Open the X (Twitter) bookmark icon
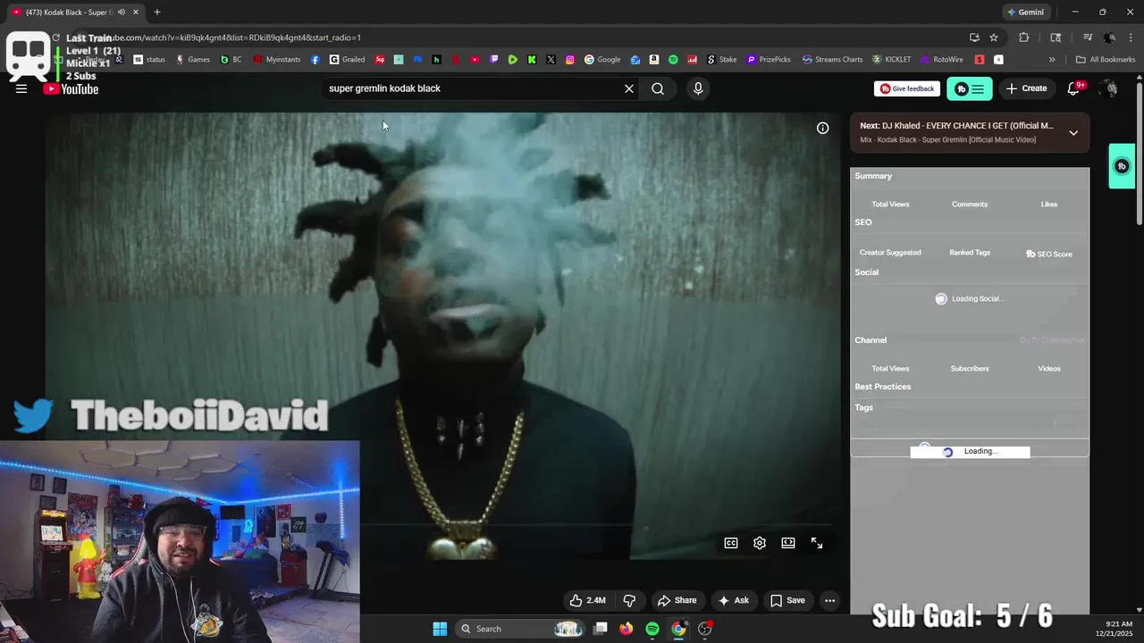 point(551,60)
